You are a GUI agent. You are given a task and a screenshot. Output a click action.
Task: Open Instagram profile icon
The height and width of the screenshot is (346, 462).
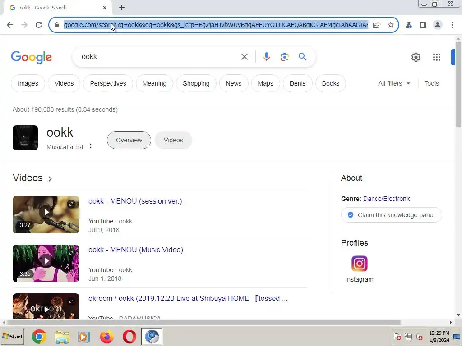pos(359,263)
